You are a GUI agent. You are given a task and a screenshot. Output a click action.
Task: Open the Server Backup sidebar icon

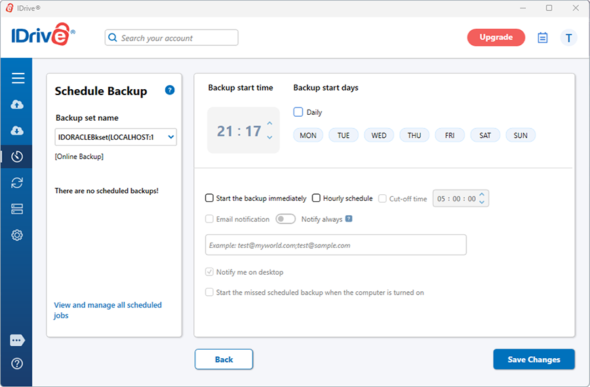tap(18, 209)
